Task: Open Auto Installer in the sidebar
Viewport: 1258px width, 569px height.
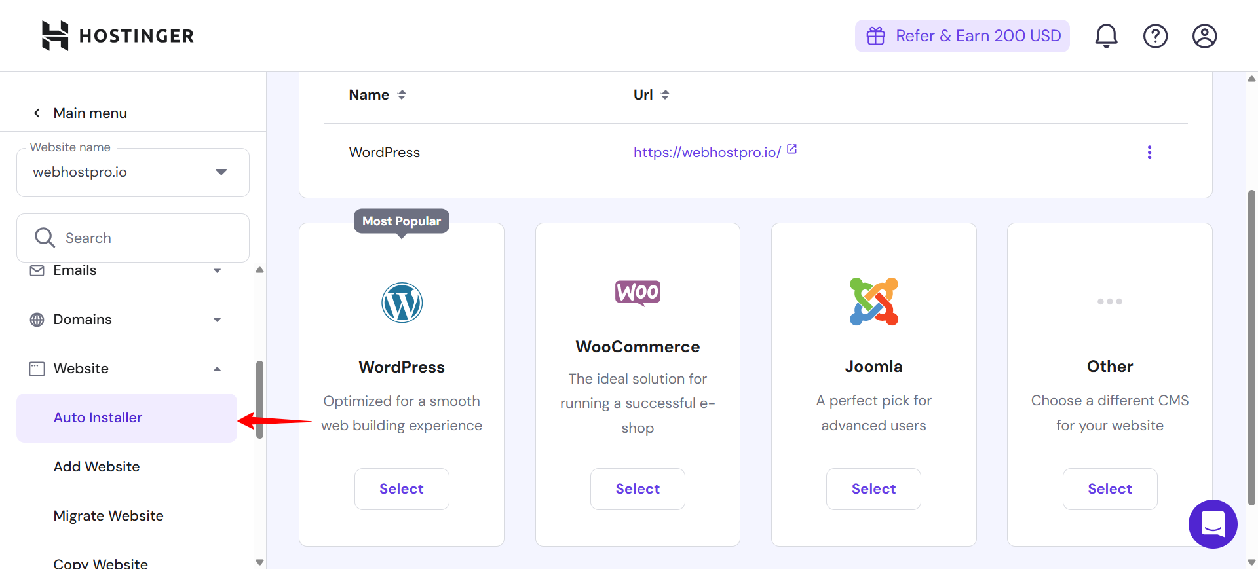Action: (126, 418)
